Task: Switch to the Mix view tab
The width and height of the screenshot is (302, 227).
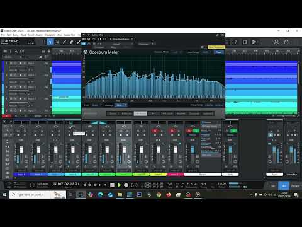Action: point(283,186)
